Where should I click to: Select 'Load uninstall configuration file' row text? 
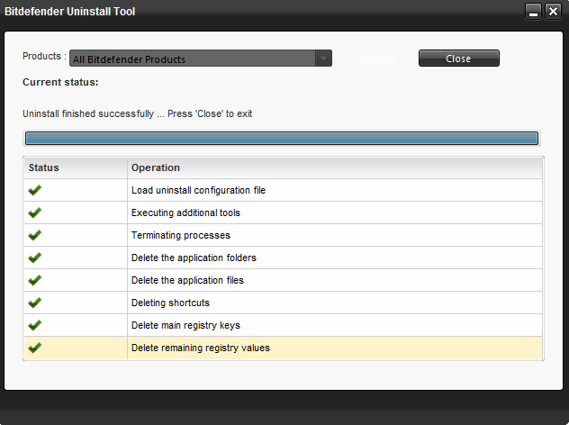tap(198, 190)
